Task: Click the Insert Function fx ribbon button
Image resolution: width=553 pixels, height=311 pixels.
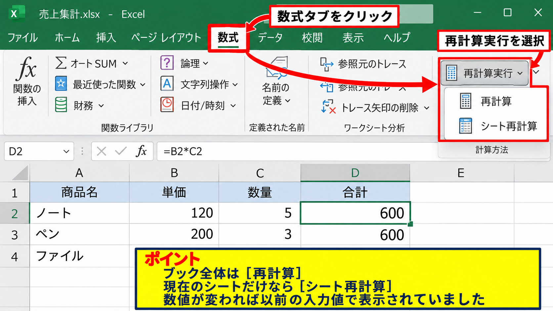Action: pos(27,81)
